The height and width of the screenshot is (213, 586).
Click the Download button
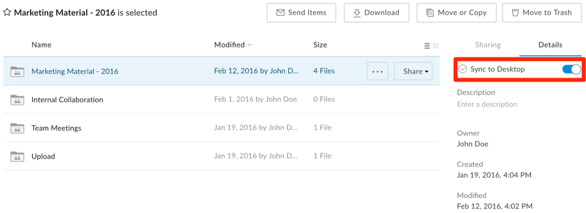coord(377,13)
